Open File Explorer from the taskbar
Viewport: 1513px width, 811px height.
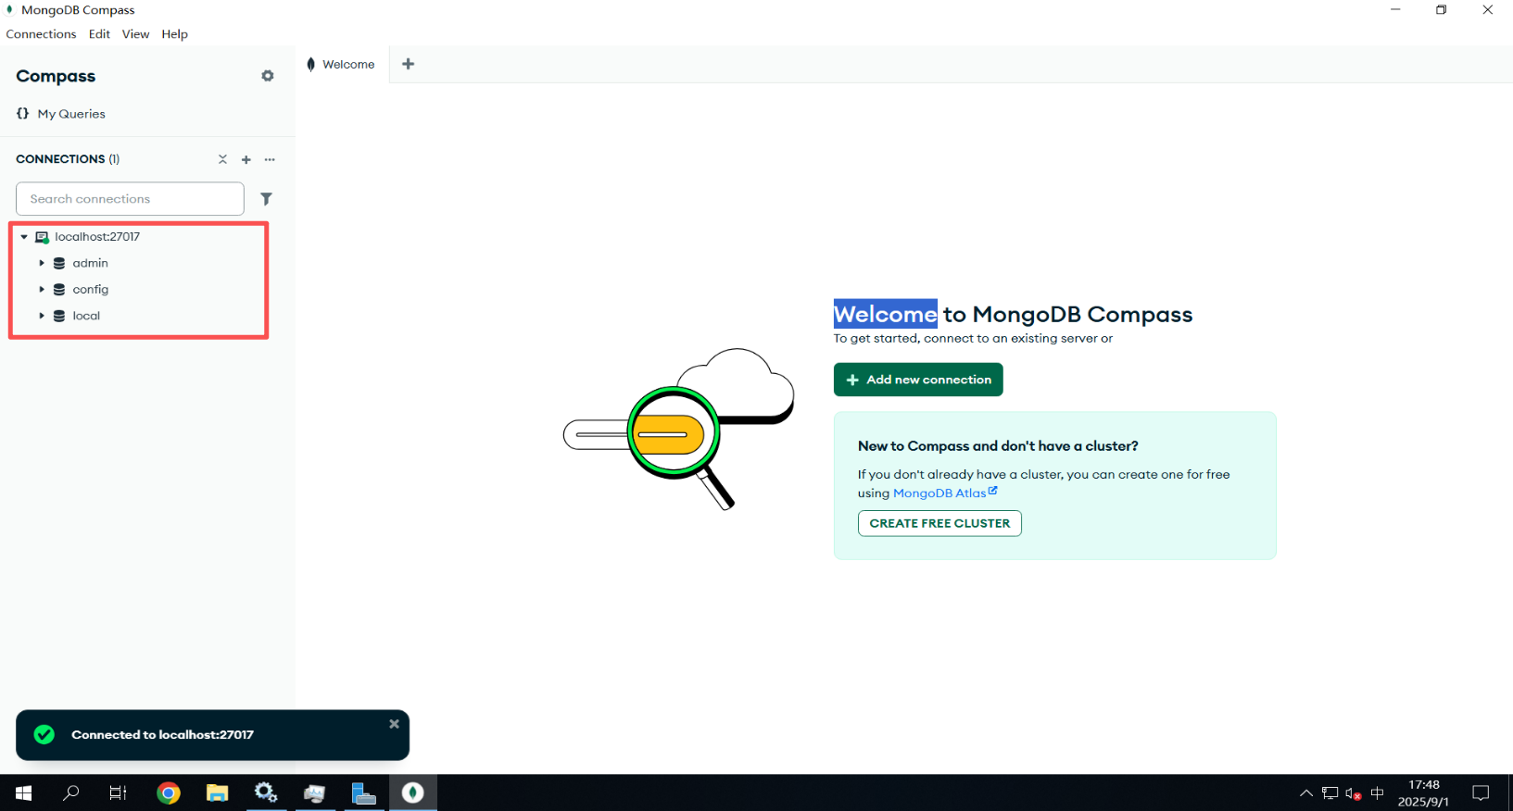click(217, 792)
